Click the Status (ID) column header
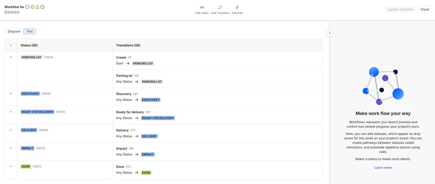 (x=29, y=45)
